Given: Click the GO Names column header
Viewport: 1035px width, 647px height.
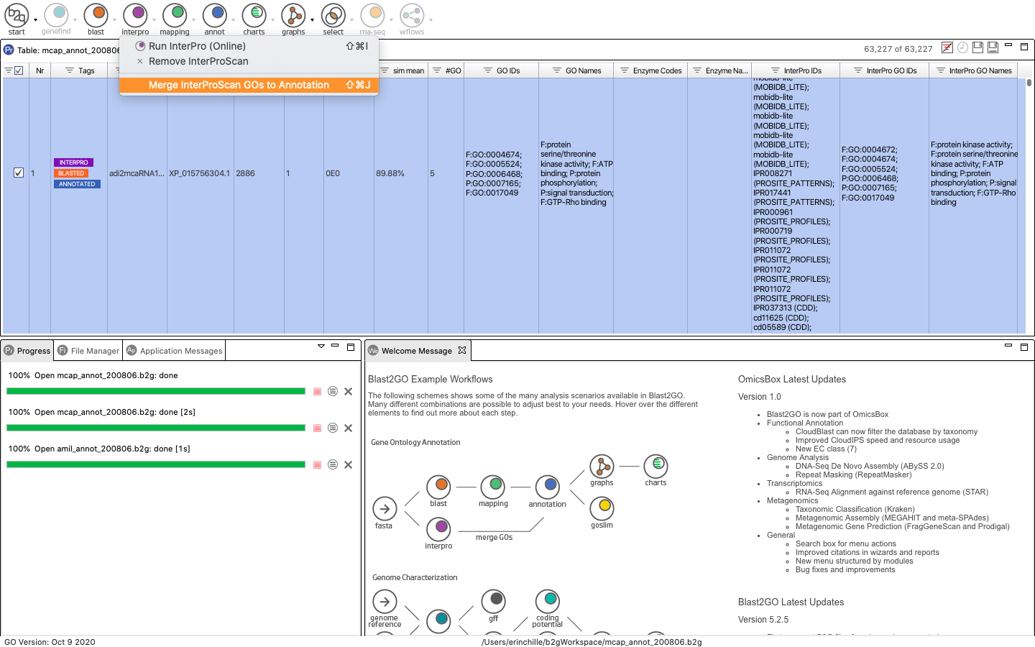Looking at the screenshot, I should (x=576, y=70).
